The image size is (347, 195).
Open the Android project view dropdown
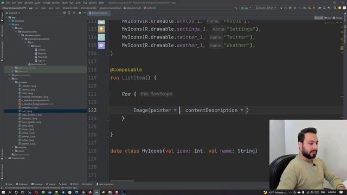click(x=13, y=13)
